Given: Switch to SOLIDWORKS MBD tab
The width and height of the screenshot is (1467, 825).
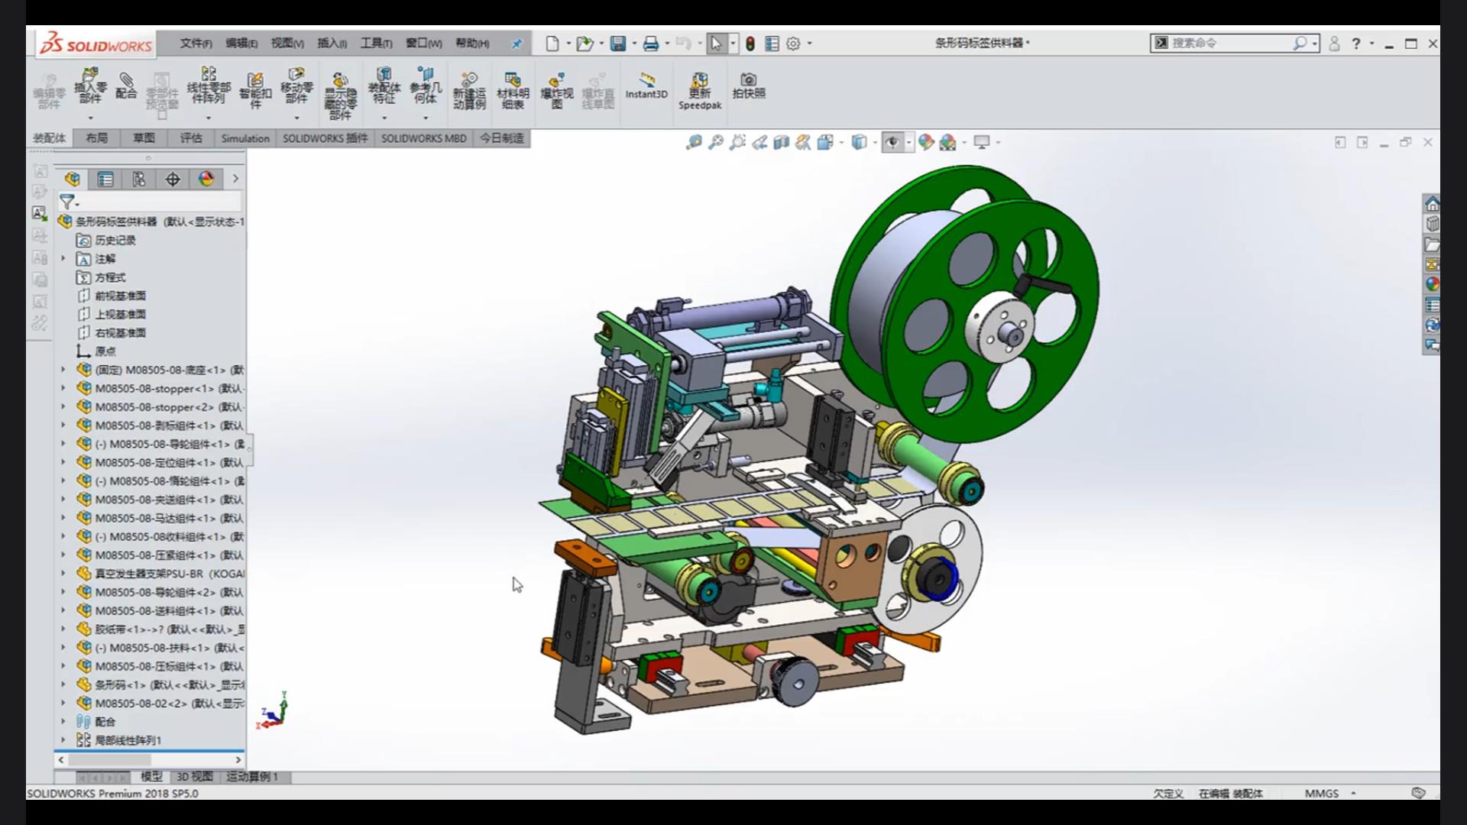Looking at the screenshot, I should (x=423, y=138).
